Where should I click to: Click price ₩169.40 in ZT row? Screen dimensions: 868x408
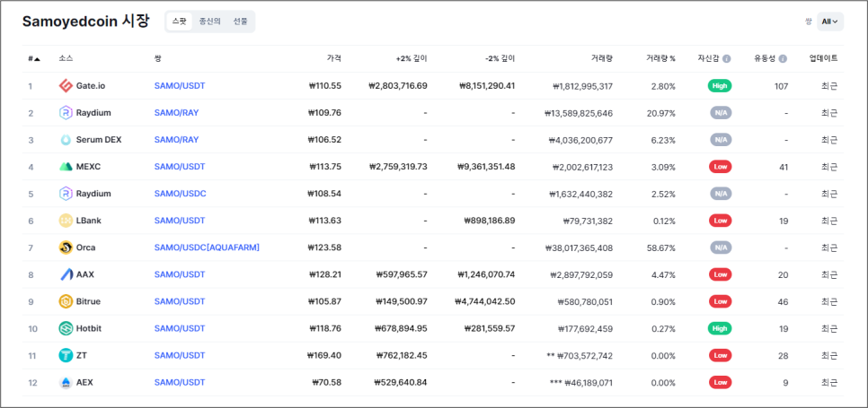pos(324,356)
